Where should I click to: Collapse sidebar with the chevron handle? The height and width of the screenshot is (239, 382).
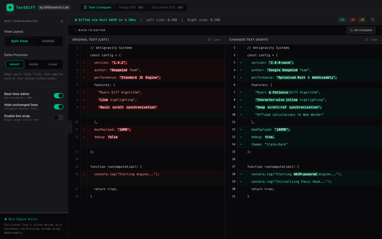pos(70,127)
